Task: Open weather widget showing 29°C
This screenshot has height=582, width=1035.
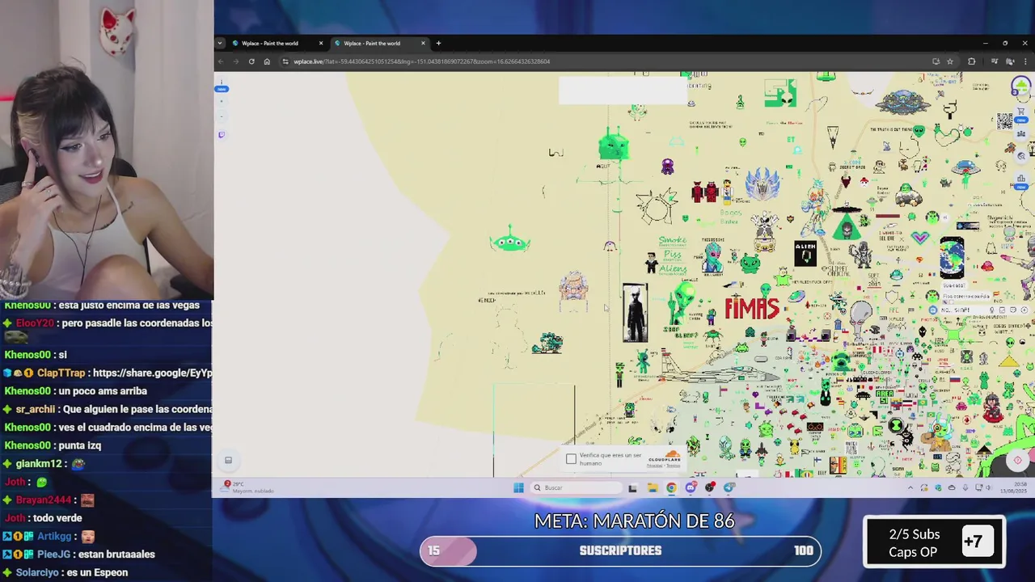Action: pos(249,487)
